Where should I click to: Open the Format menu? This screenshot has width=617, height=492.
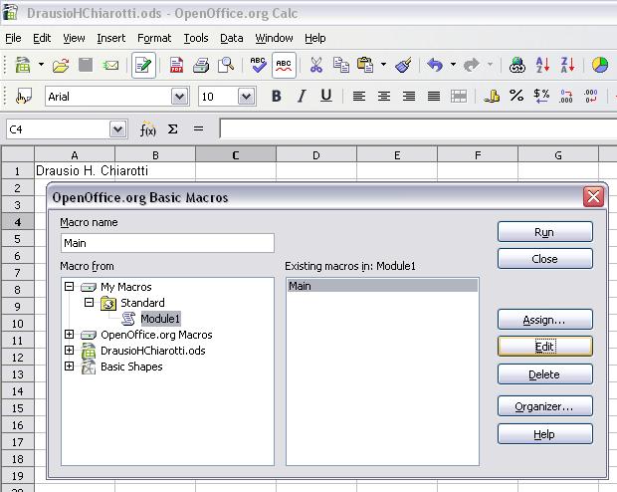[154, 38]
